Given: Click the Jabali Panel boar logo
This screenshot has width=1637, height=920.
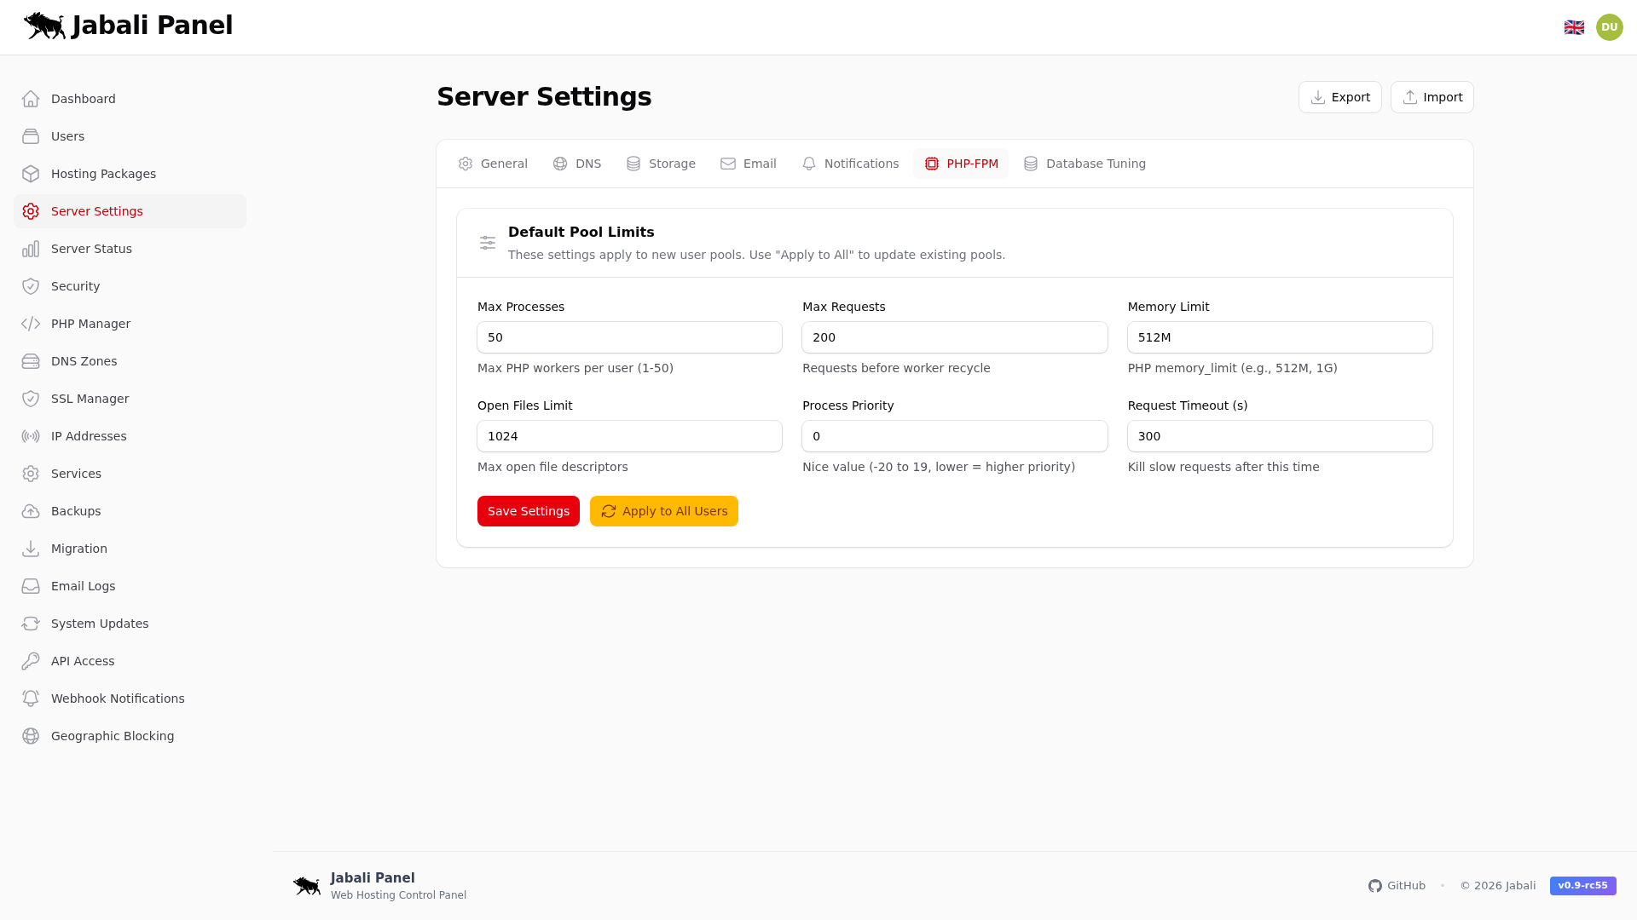Looking at the screenshot, I should coord(44,26).
